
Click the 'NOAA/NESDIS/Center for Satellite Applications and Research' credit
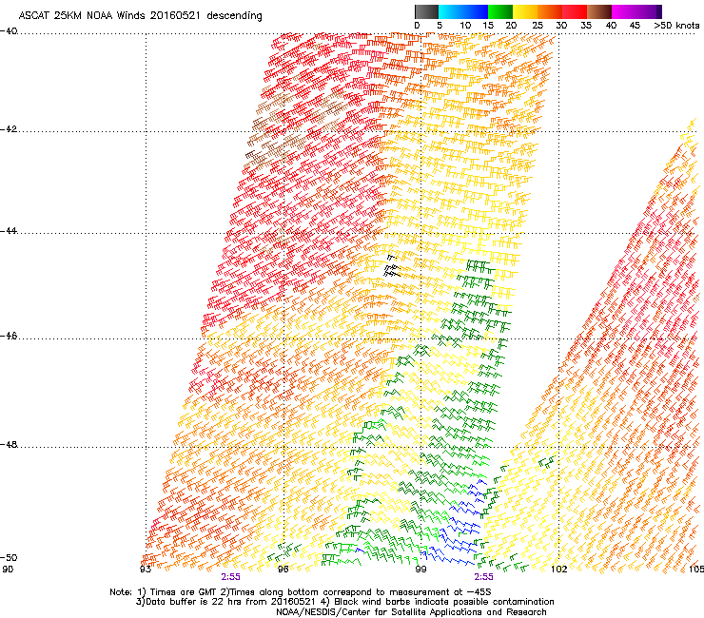click(411, 612)
